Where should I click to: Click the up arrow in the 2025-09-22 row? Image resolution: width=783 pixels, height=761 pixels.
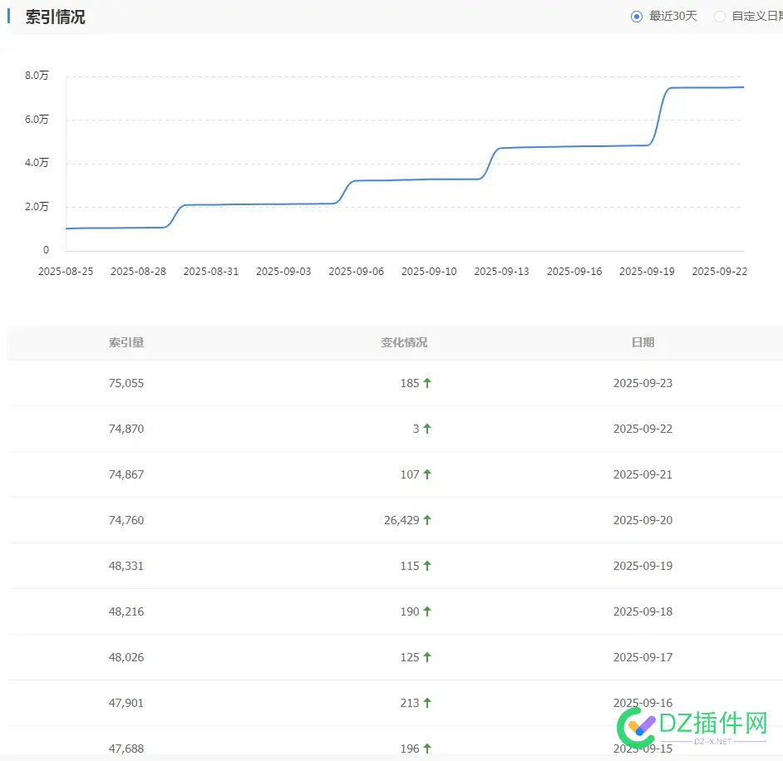[x=427, y=429]
